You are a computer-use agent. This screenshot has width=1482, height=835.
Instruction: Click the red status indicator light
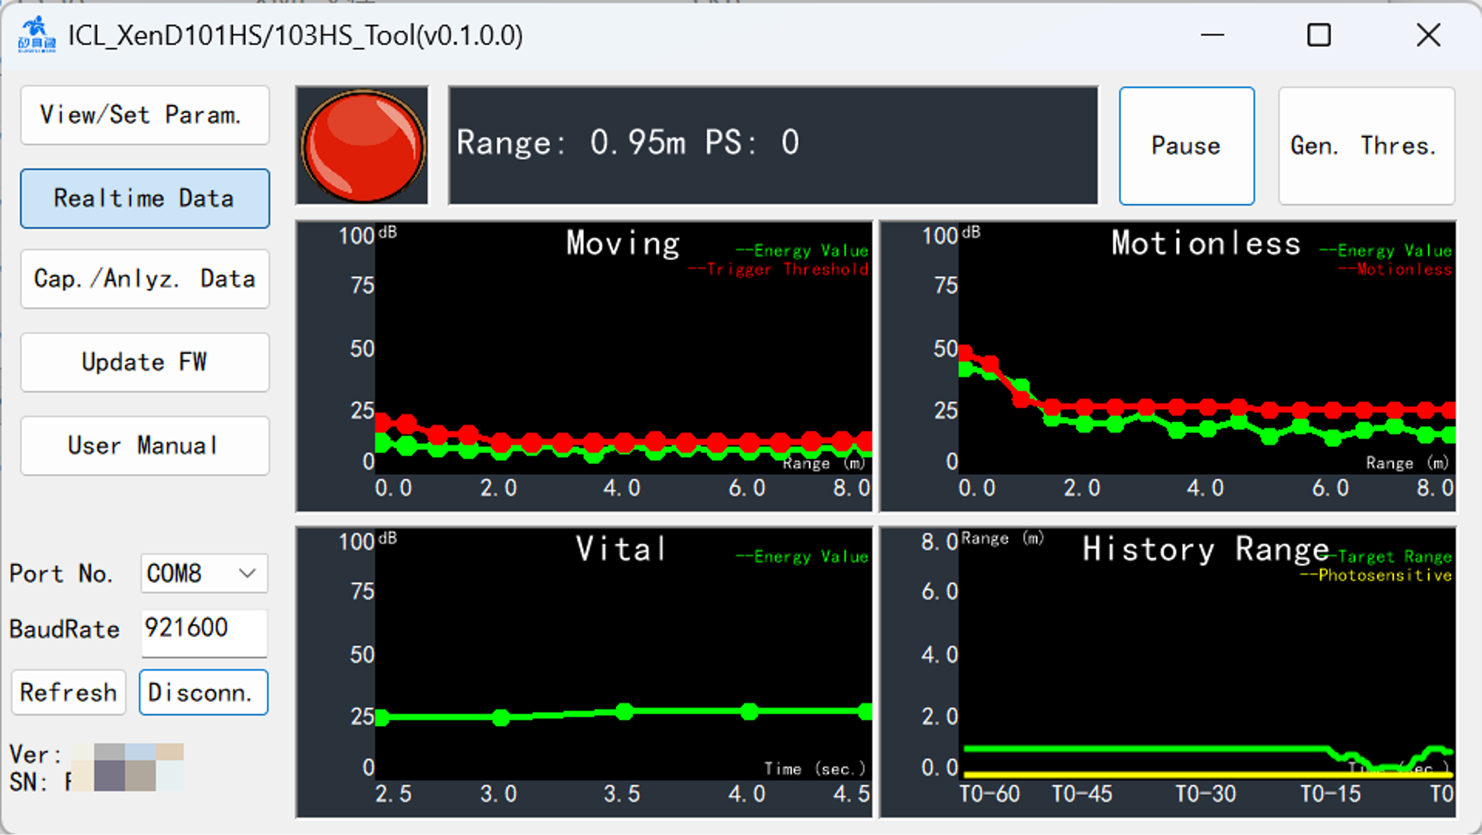tap(362, 145)
